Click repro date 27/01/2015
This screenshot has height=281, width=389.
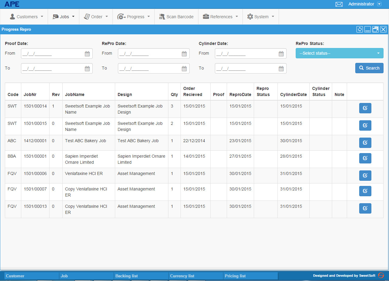tap(240, 156)
